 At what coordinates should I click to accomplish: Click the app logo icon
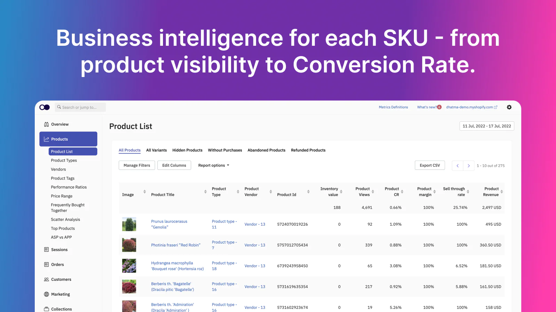click(x=44, y=107)
